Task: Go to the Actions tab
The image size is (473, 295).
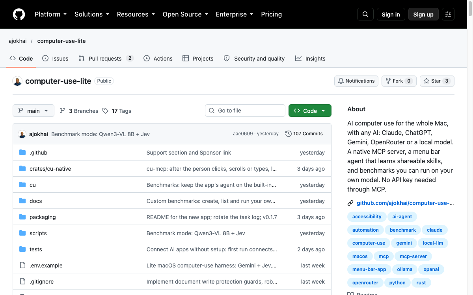Action: 158,59
